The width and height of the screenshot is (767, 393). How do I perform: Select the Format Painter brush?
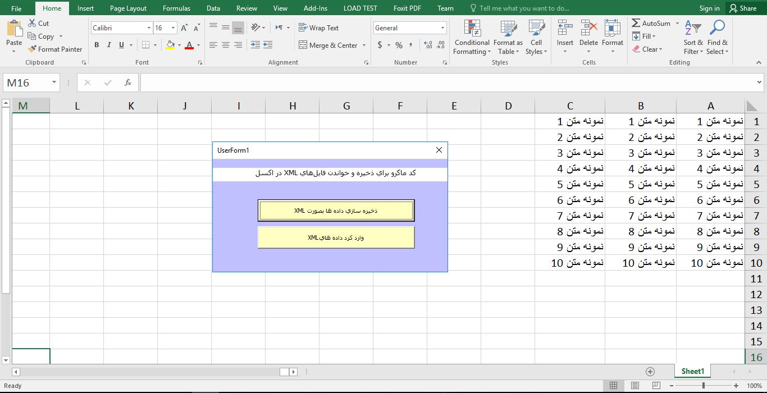point(32,49)
